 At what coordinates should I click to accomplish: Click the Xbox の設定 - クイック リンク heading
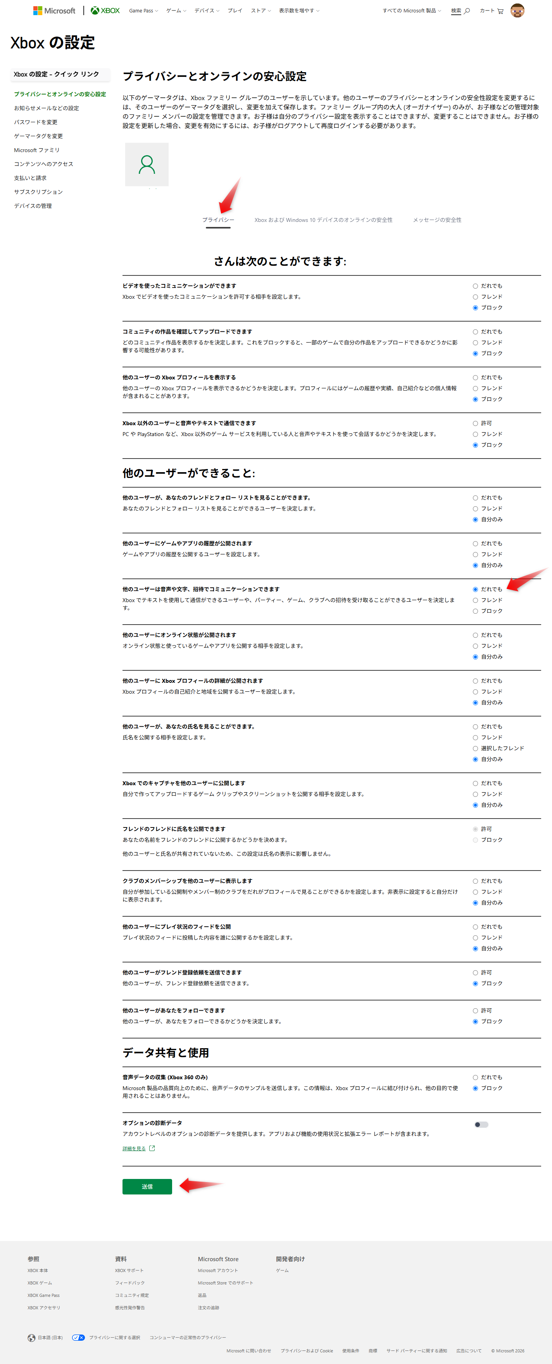pos(56,74)
